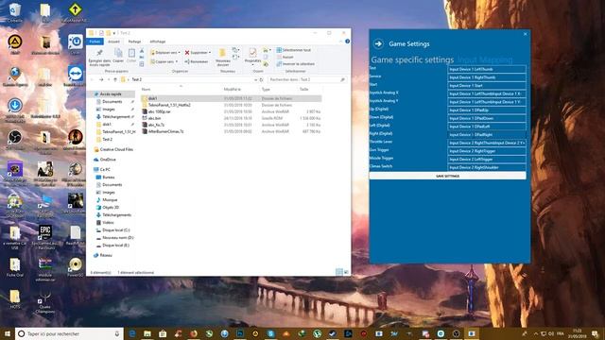Click the Couper scissors icon
Viewport: 605px width, 340px height.
142,51
